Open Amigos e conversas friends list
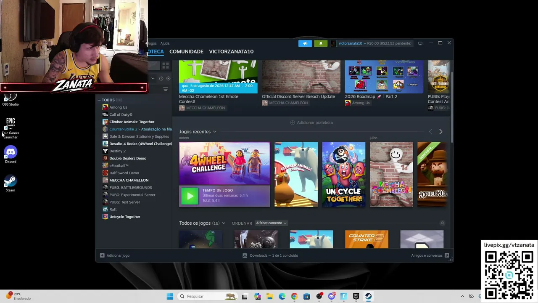The image size is (538, 303). click(x=430, y=255)
